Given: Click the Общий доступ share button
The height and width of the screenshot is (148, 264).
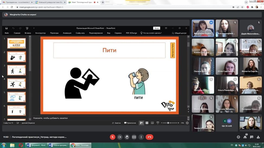Looking at the screenshot, I should tap(179, 33).
